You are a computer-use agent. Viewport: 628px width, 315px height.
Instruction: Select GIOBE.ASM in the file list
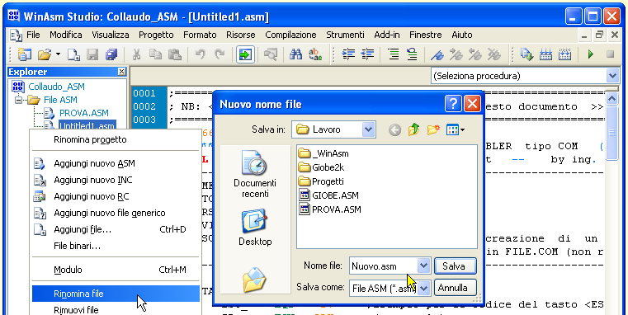tap(328, 195)
